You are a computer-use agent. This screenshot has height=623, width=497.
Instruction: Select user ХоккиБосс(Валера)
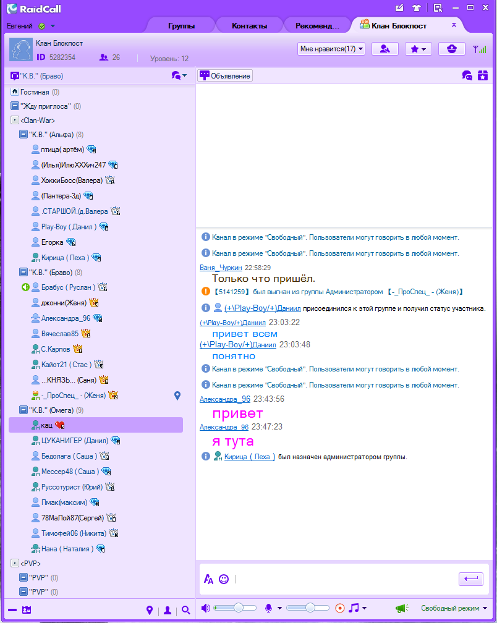coord(72,180)
